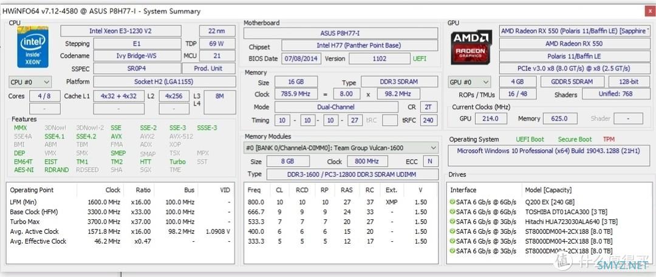This screenshot has height=277, width=656.
Task: Click the Avg. Effective Clock row
Action: pos(120,241)
